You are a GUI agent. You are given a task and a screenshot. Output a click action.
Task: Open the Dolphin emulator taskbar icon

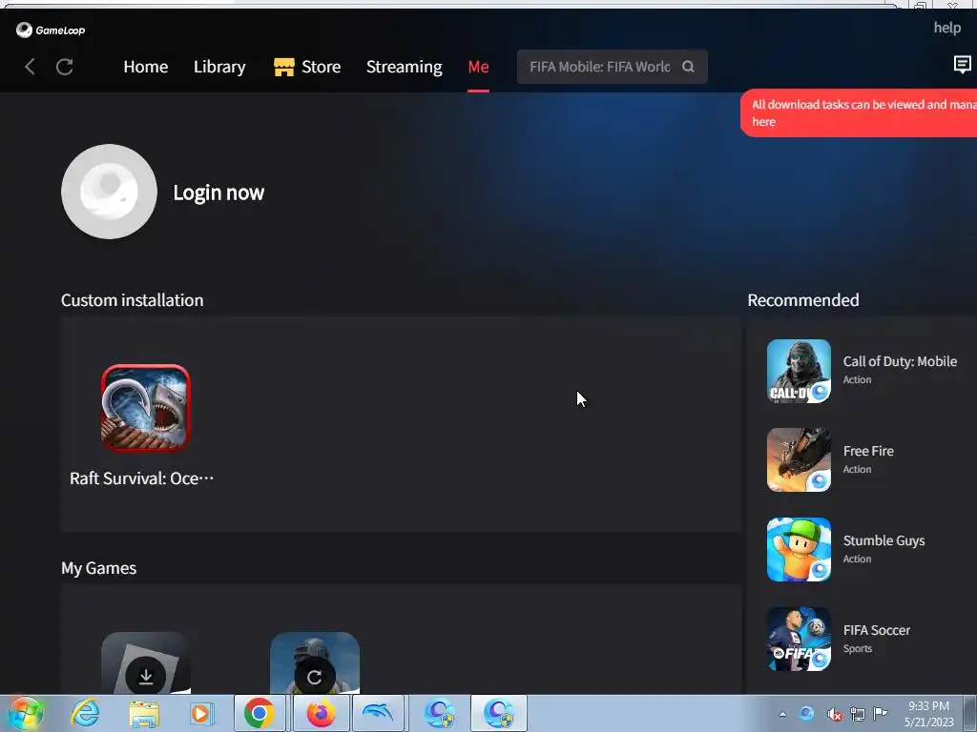click(378, 713)
